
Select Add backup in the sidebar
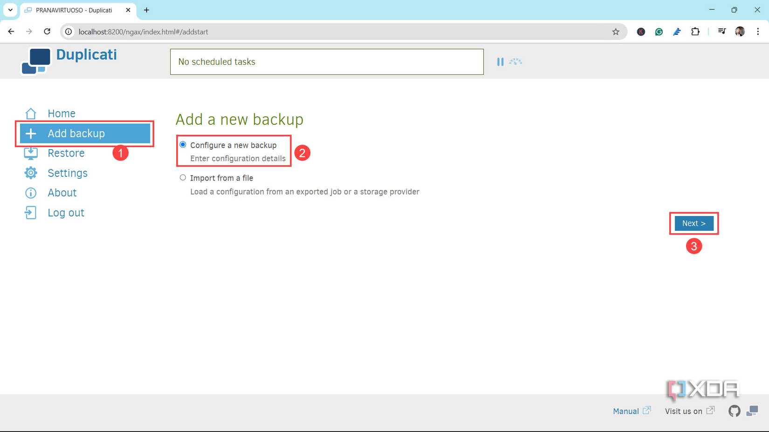click(x=76, y=133)
